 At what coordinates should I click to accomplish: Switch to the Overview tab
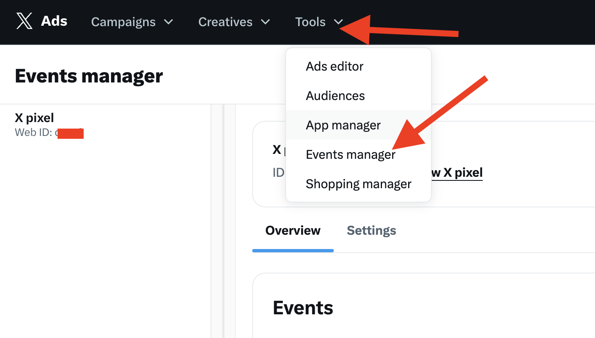pos(293,231)
